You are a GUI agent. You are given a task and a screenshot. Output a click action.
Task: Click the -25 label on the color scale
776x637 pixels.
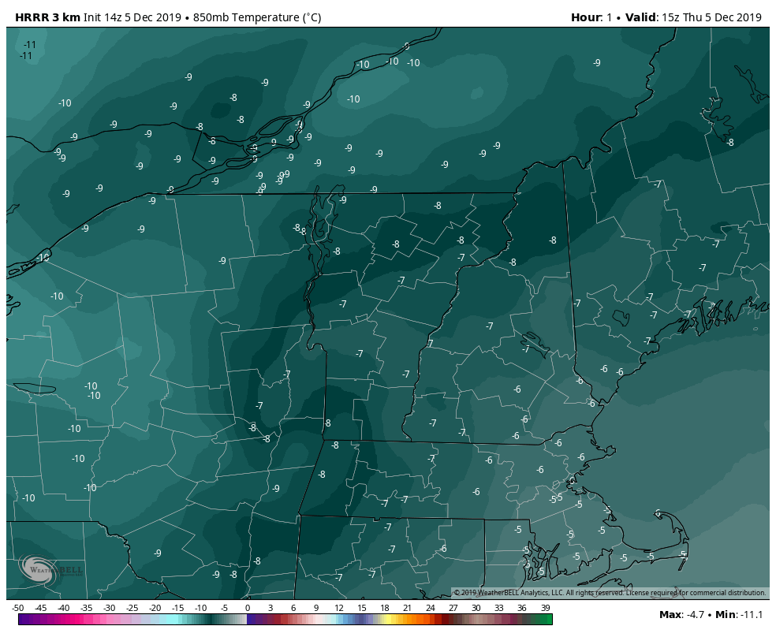point(132,608)
